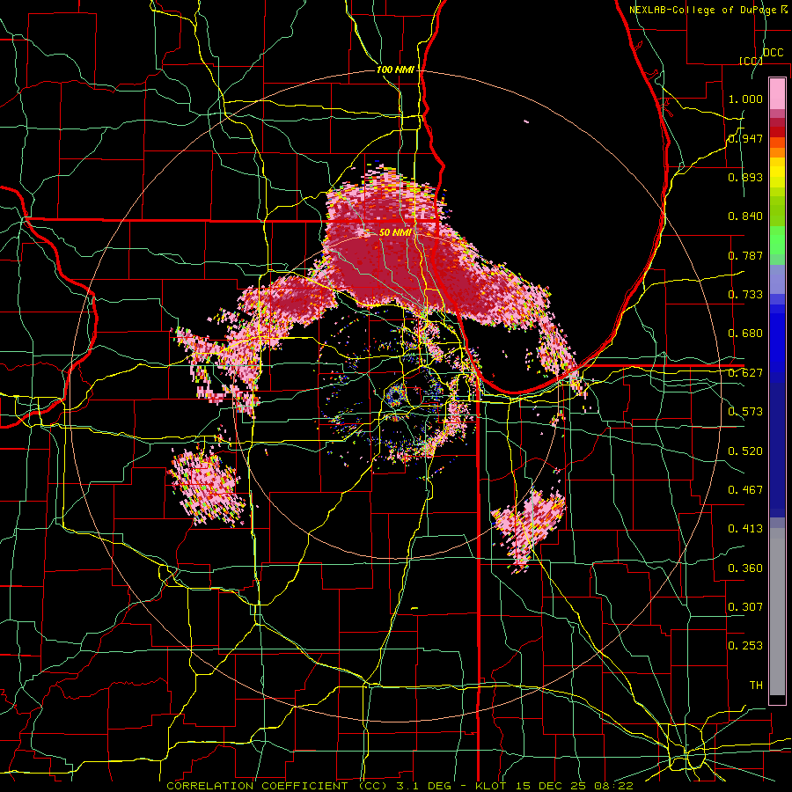The width and height of the screenshot is (792, 792).
Task: Click the 0.947 scale value
Action: [x=745, y=138]
